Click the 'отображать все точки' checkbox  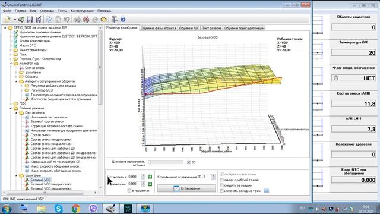pos(221,174)
